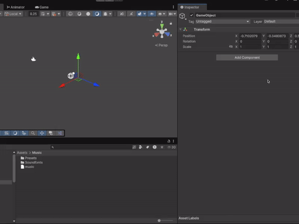Click the magnifier icon in bottom overlay toolbar

coord(33,133)
